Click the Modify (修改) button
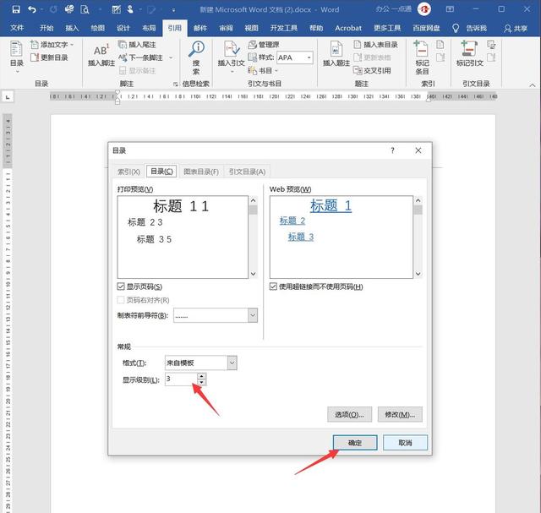Image resolution: width=541 pixels, height=513 pixels. [x=400, y=414]
